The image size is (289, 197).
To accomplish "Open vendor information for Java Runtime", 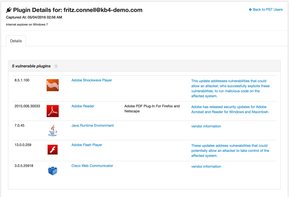I will point(206,126).
